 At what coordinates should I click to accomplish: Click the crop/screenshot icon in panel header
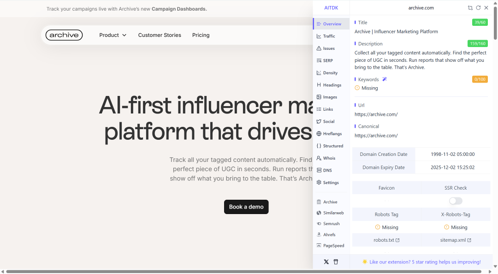tap(470, 8)
